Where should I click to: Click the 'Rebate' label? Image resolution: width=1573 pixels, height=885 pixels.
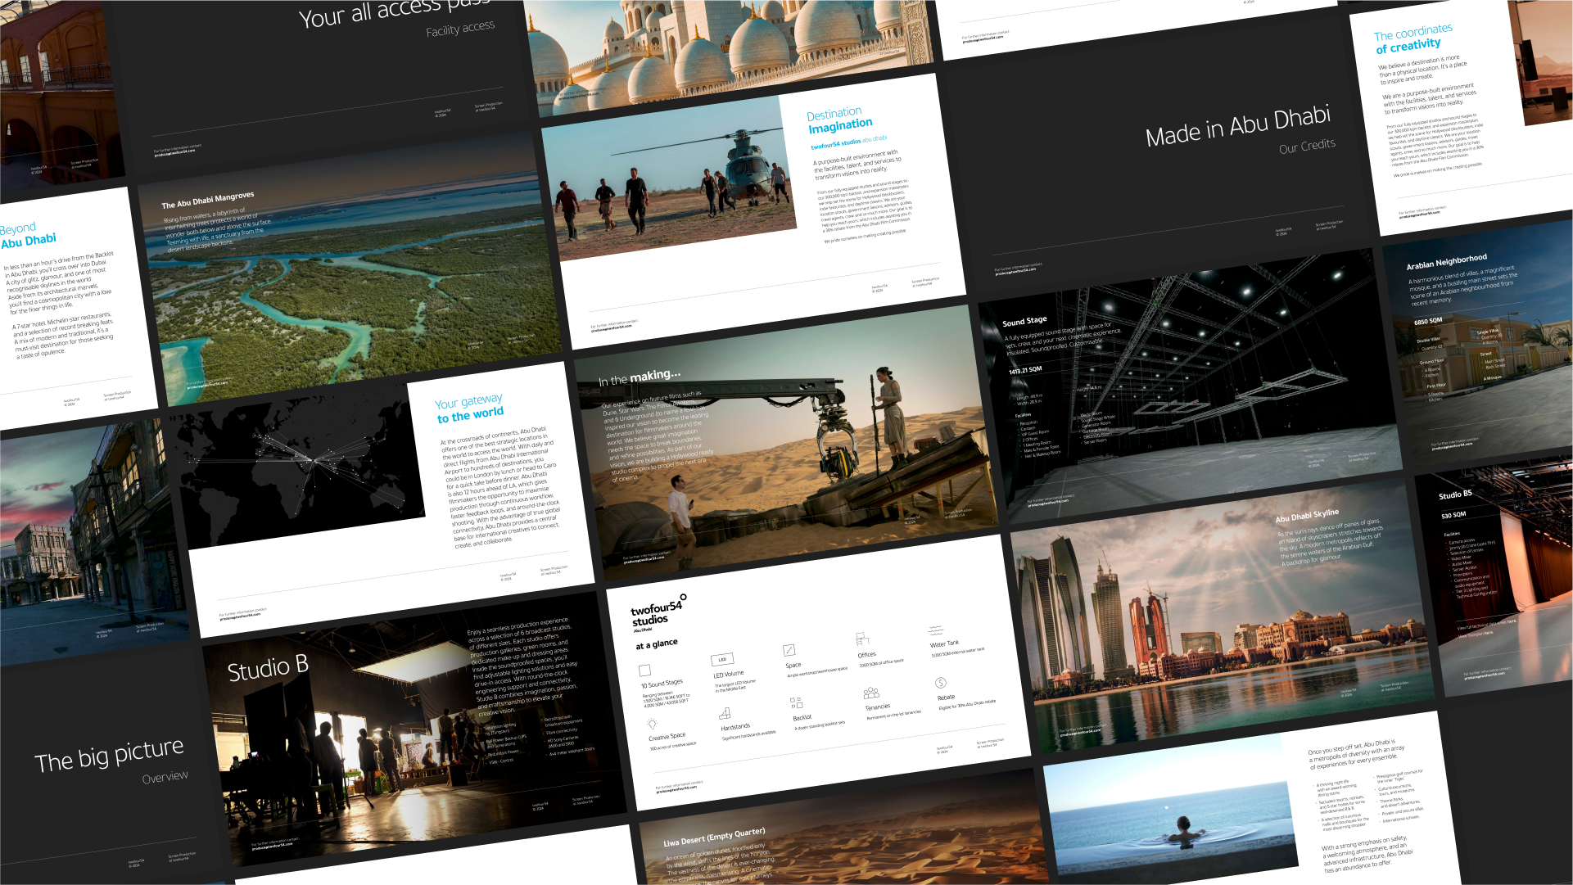(946, 698)
